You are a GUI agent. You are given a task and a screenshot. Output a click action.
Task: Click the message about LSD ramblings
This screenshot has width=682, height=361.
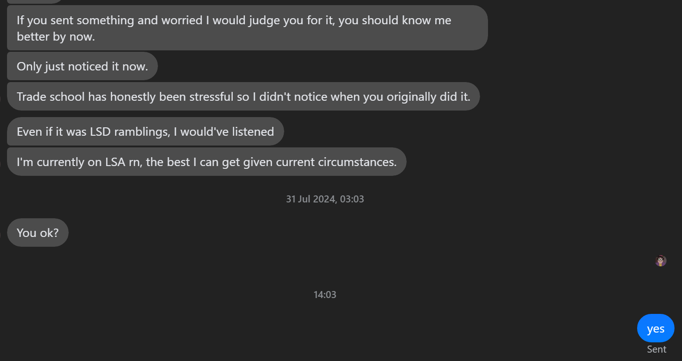(145, 132)
